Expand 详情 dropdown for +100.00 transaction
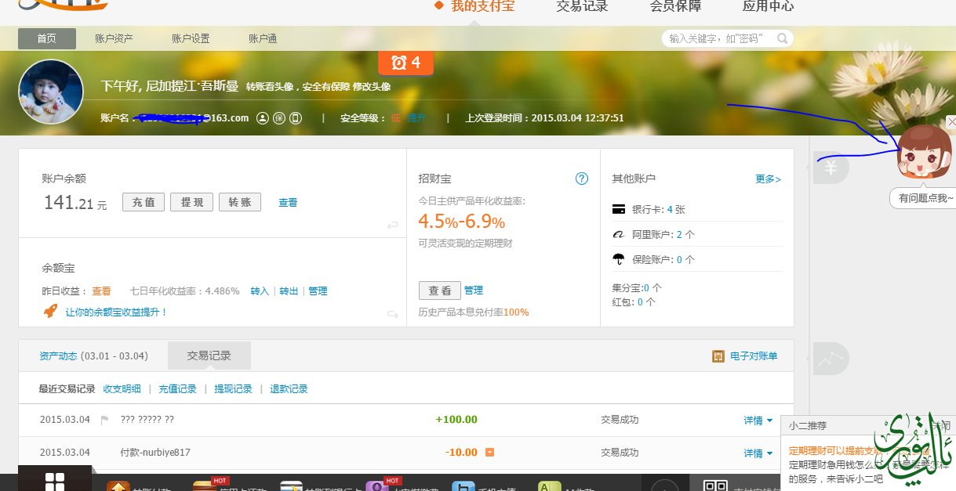 point(758,421)
